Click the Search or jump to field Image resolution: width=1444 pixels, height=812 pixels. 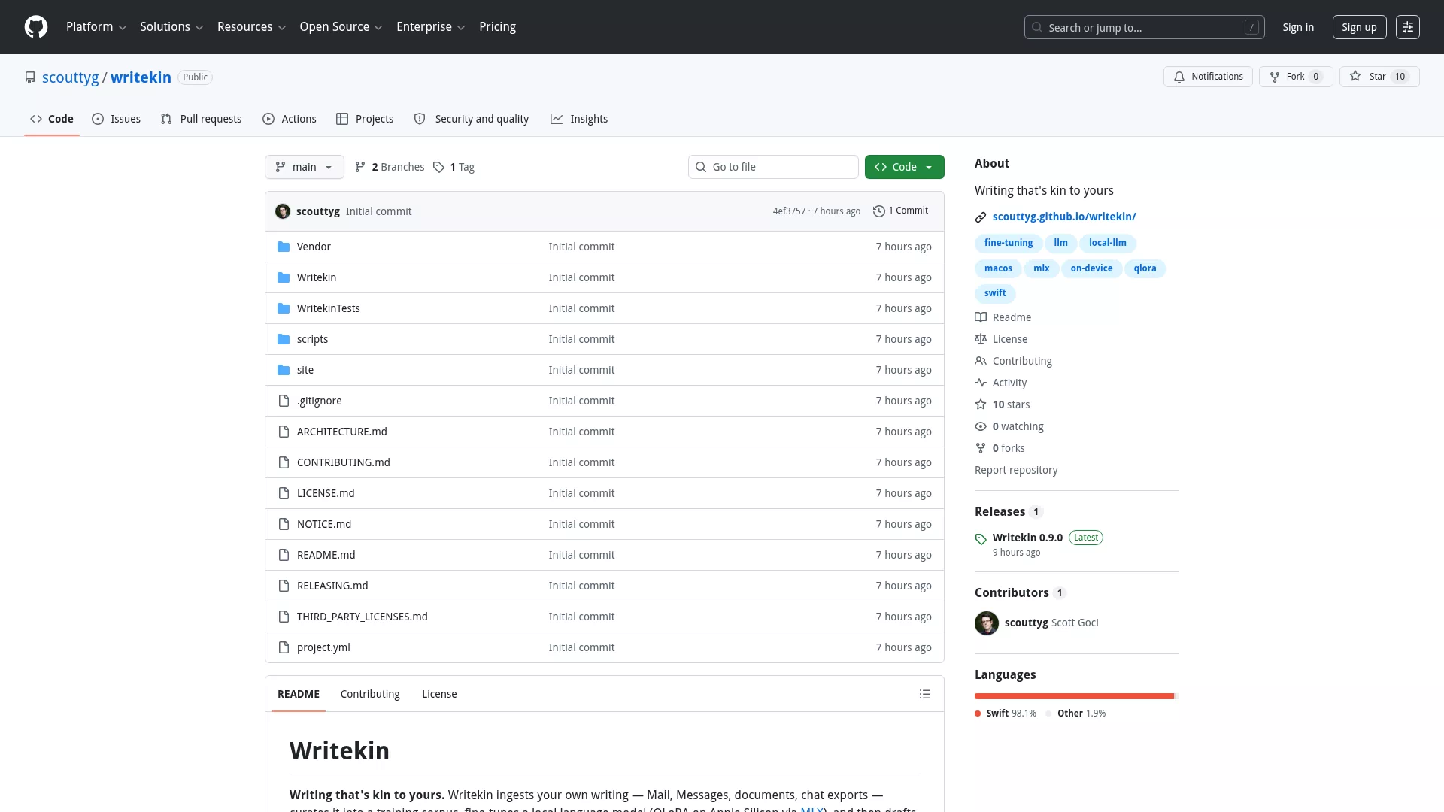tap(1145, 27)
